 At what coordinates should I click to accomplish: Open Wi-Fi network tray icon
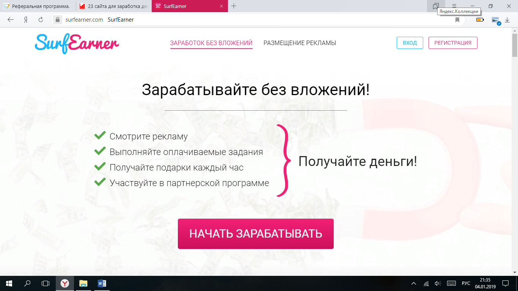tap(426, 283)
